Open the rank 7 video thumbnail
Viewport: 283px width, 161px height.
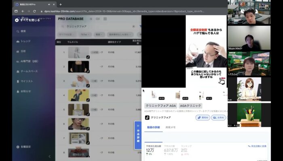78,138
